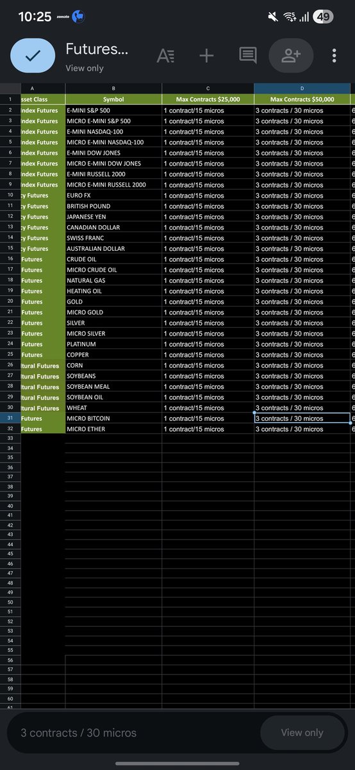Select the SILVER cell
The width and height of the screenshot is (355, 770).
(113, 323)
